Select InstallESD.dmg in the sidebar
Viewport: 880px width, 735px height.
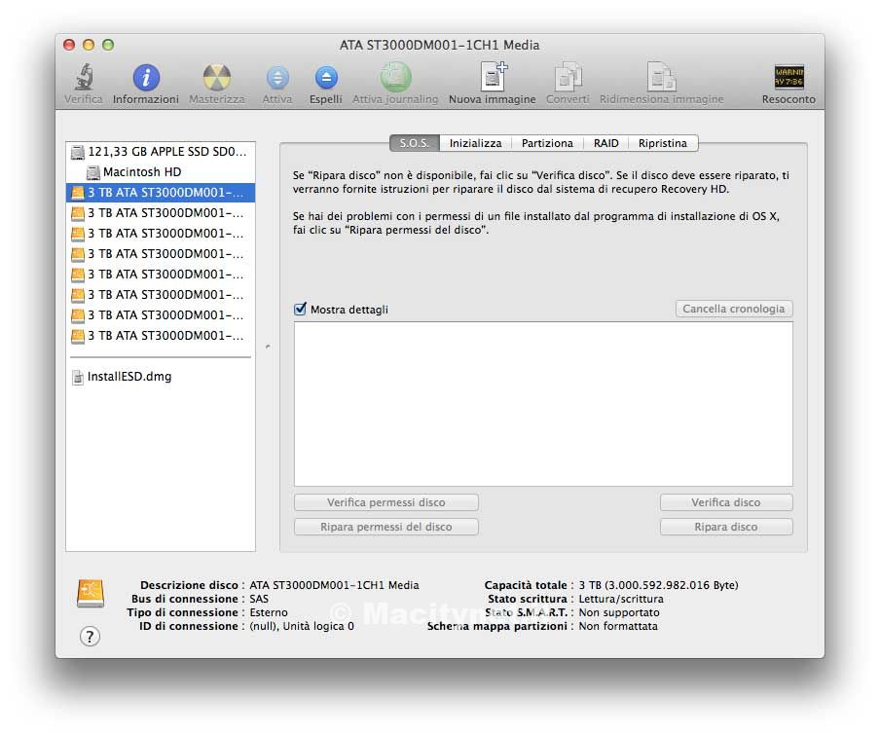161,377
